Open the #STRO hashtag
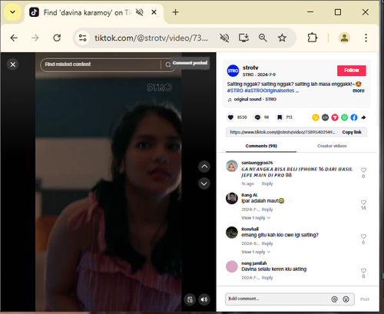This screenshot has width=384, height=314. click(235, 91)
